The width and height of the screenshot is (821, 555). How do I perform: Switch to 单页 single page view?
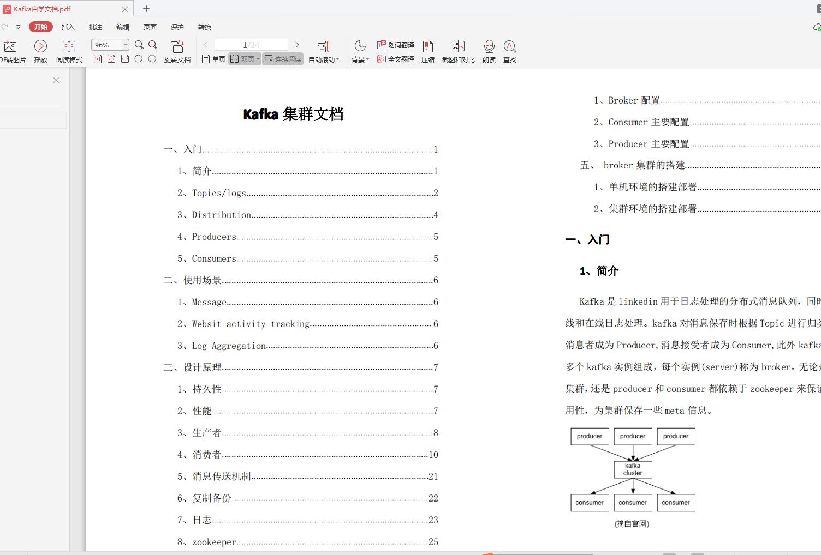click(213, 59)
